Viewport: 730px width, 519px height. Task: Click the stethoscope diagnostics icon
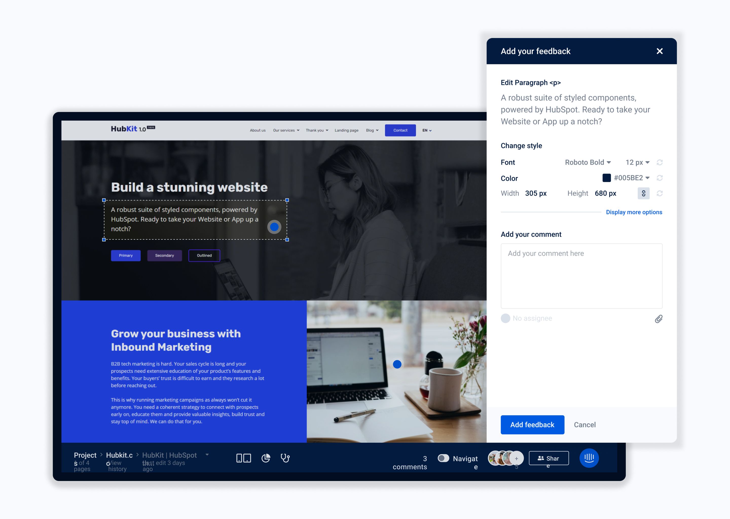coord(285,458)
